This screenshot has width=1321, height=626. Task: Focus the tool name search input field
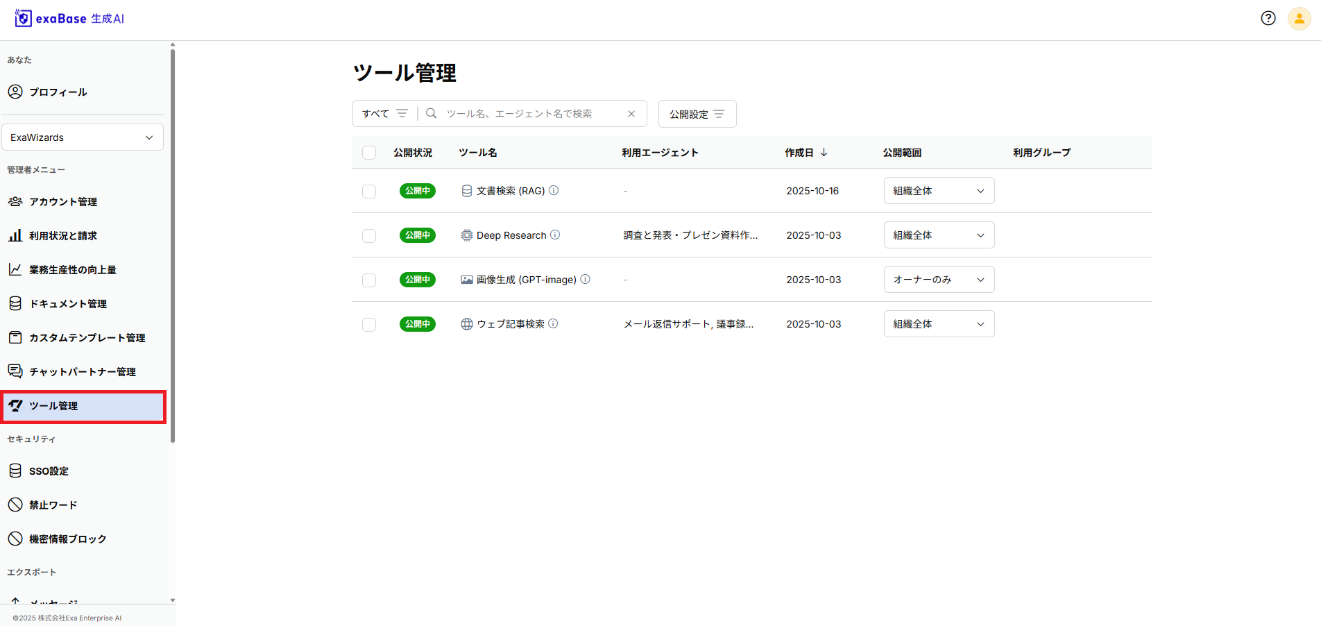pyautogui.click(x=533, y=114)
